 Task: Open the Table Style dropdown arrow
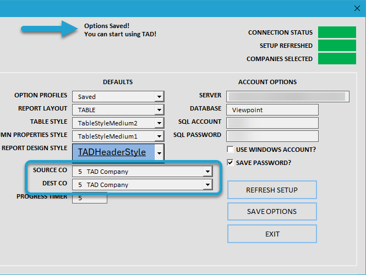(159, 123)
